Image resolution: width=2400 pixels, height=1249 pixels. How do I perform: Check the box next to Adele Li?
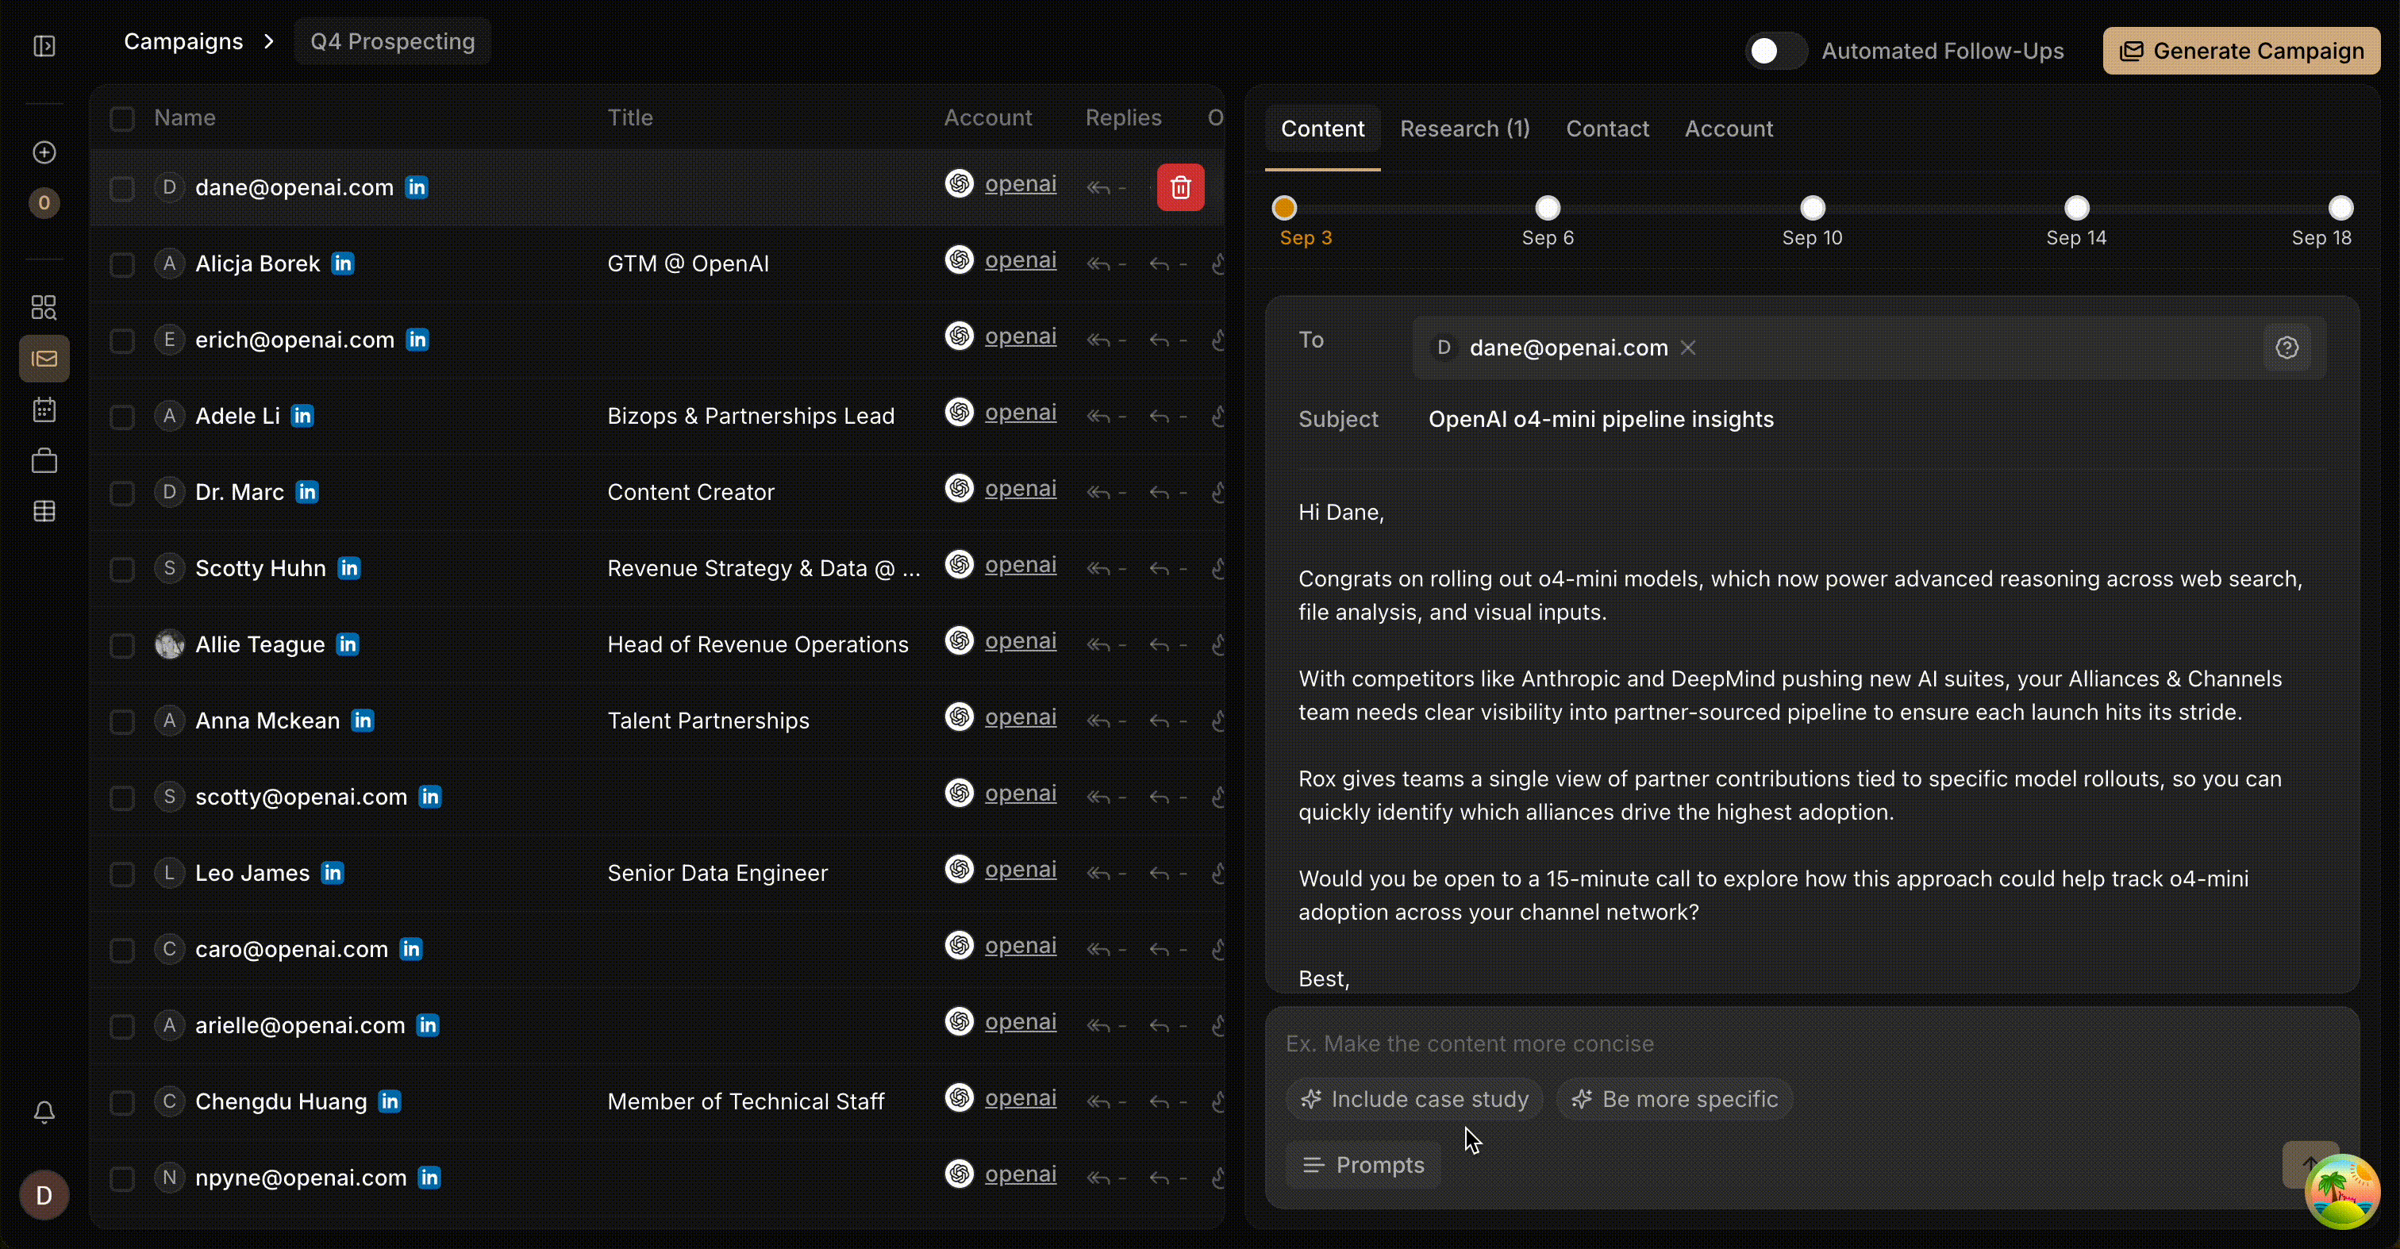[x=122, y=417]
